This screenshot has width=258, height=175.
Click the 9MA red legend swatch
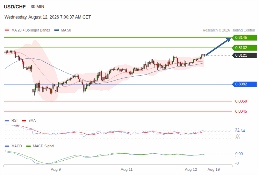(x=24, y=121)
